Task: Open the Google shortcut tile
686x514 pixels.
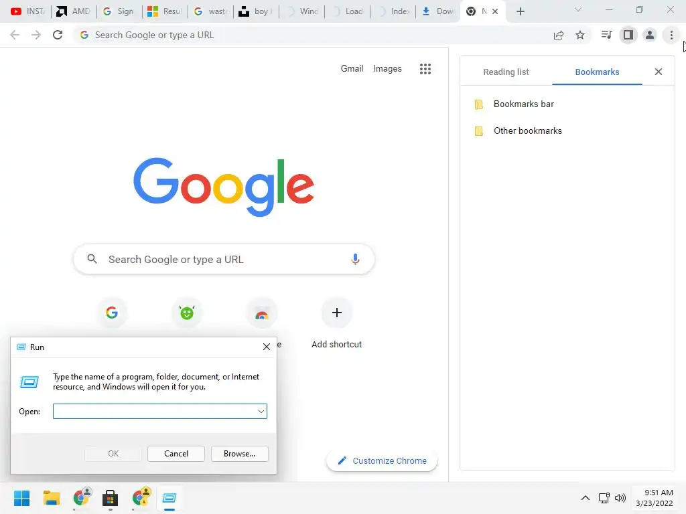Action: click(x=112, y=313)
